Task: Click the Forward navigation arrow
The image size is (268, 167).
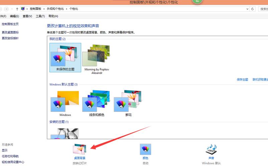Action: point(6,9)
